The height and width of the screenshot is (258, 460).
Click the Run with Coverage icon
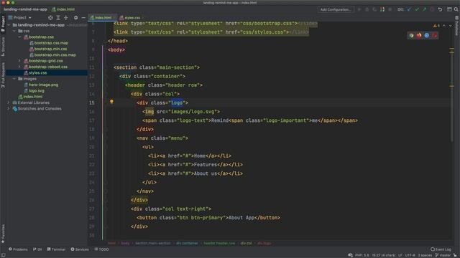(374, 9)
